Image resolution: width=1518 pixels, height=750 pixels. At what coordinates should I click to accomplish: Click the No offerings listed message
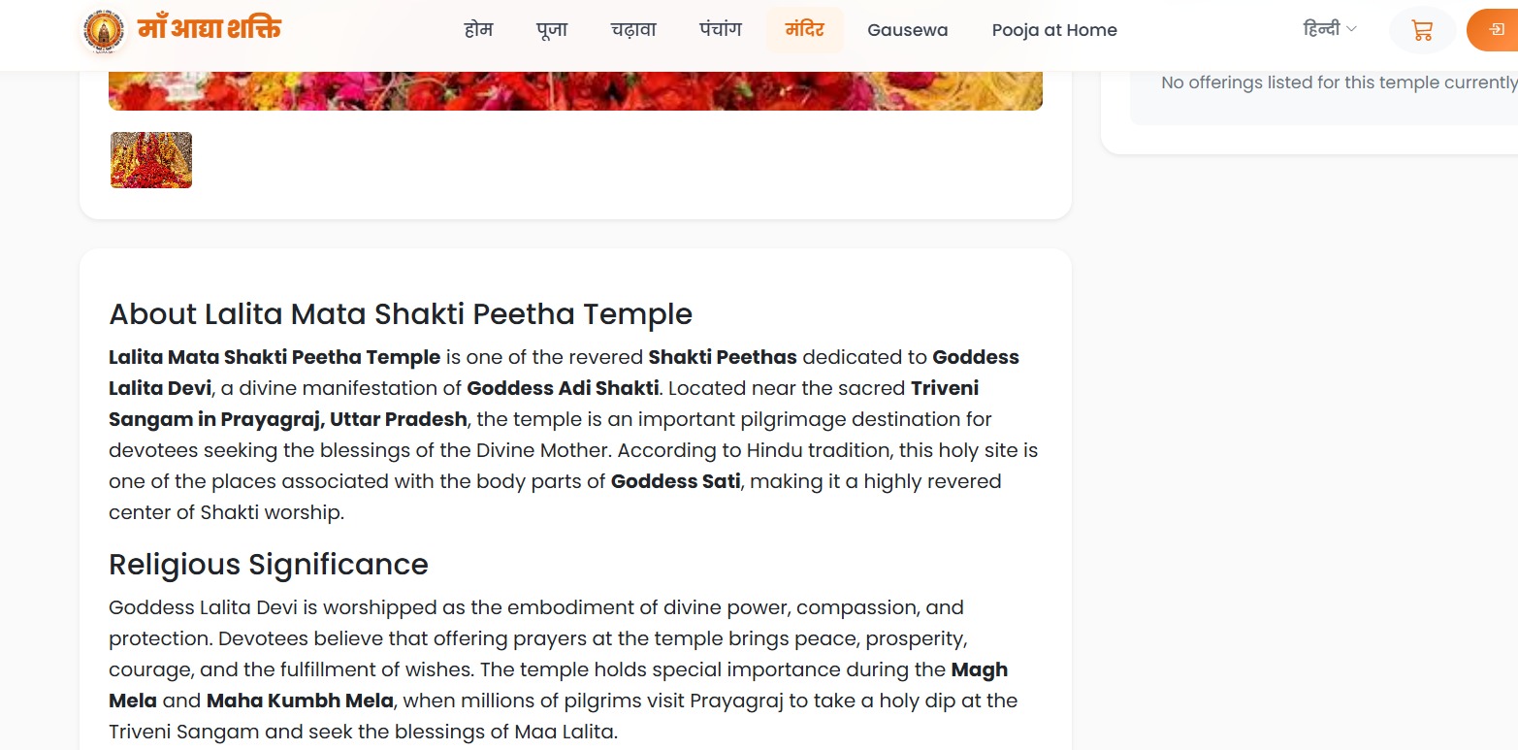point(1339,82)
